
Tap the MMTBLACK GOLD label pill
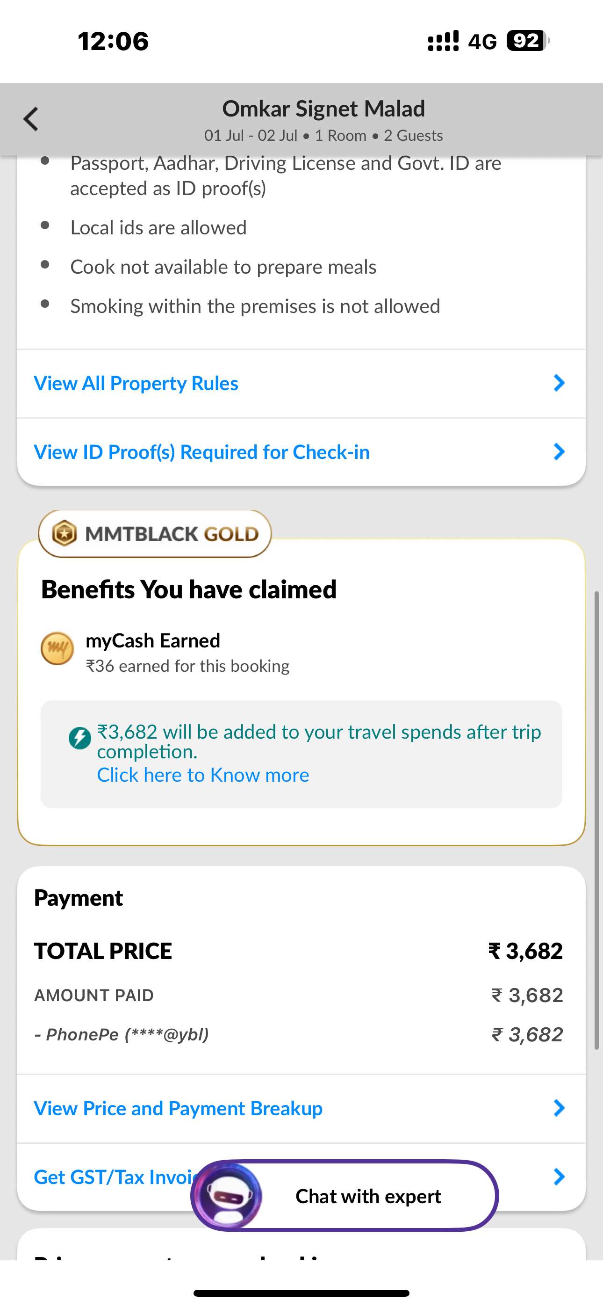click(x=155, y=534)
